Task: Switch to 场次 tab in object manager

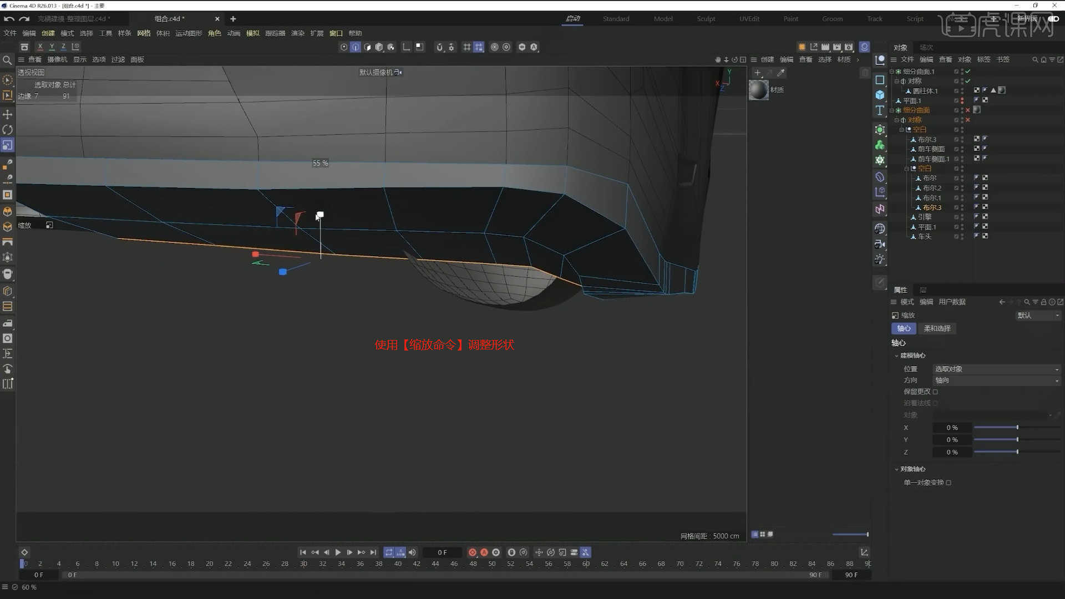Action: (x=926, y=48)
